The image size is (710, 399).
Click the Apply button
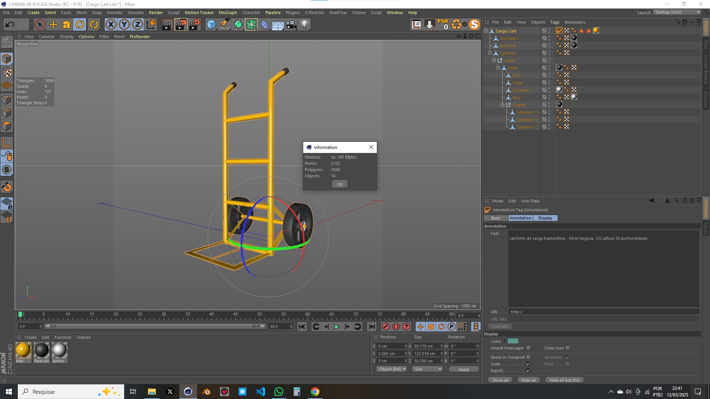464,369
